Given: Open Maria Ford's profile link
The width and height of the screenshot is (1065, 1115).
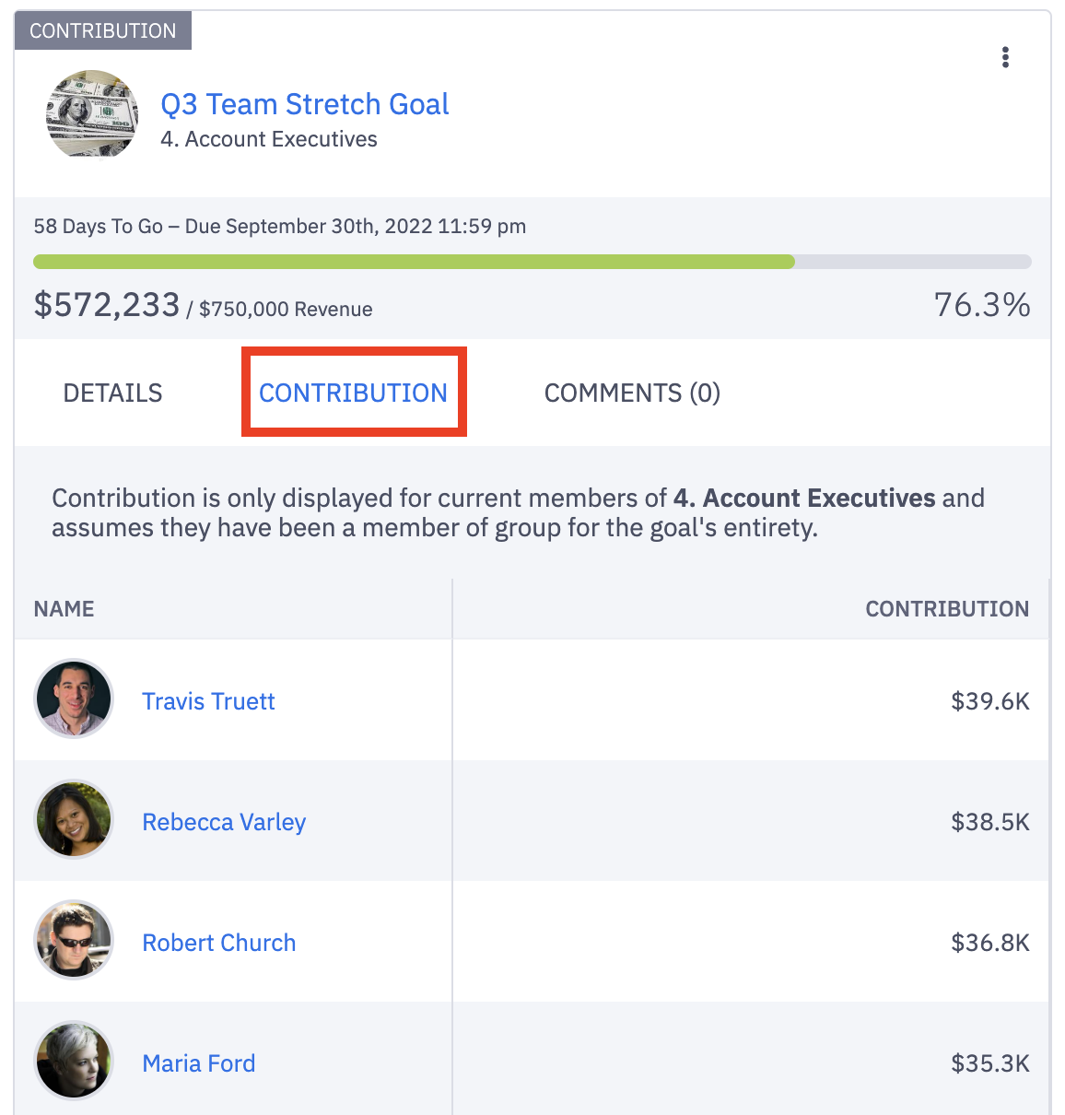Looking at the screenshot, I should pos(199,1063).
